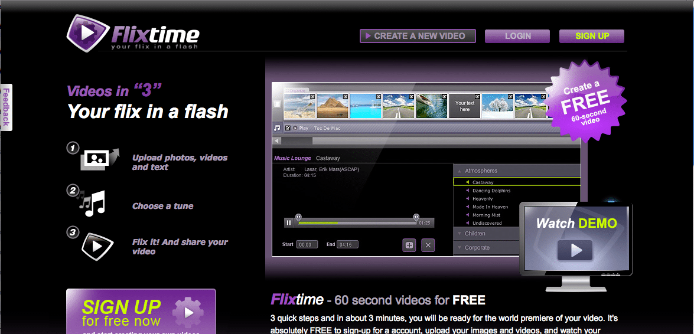Click the small Play icon beside Toc De Mac
This screenshot has width=694, height=334.
(x=295, y=128)
